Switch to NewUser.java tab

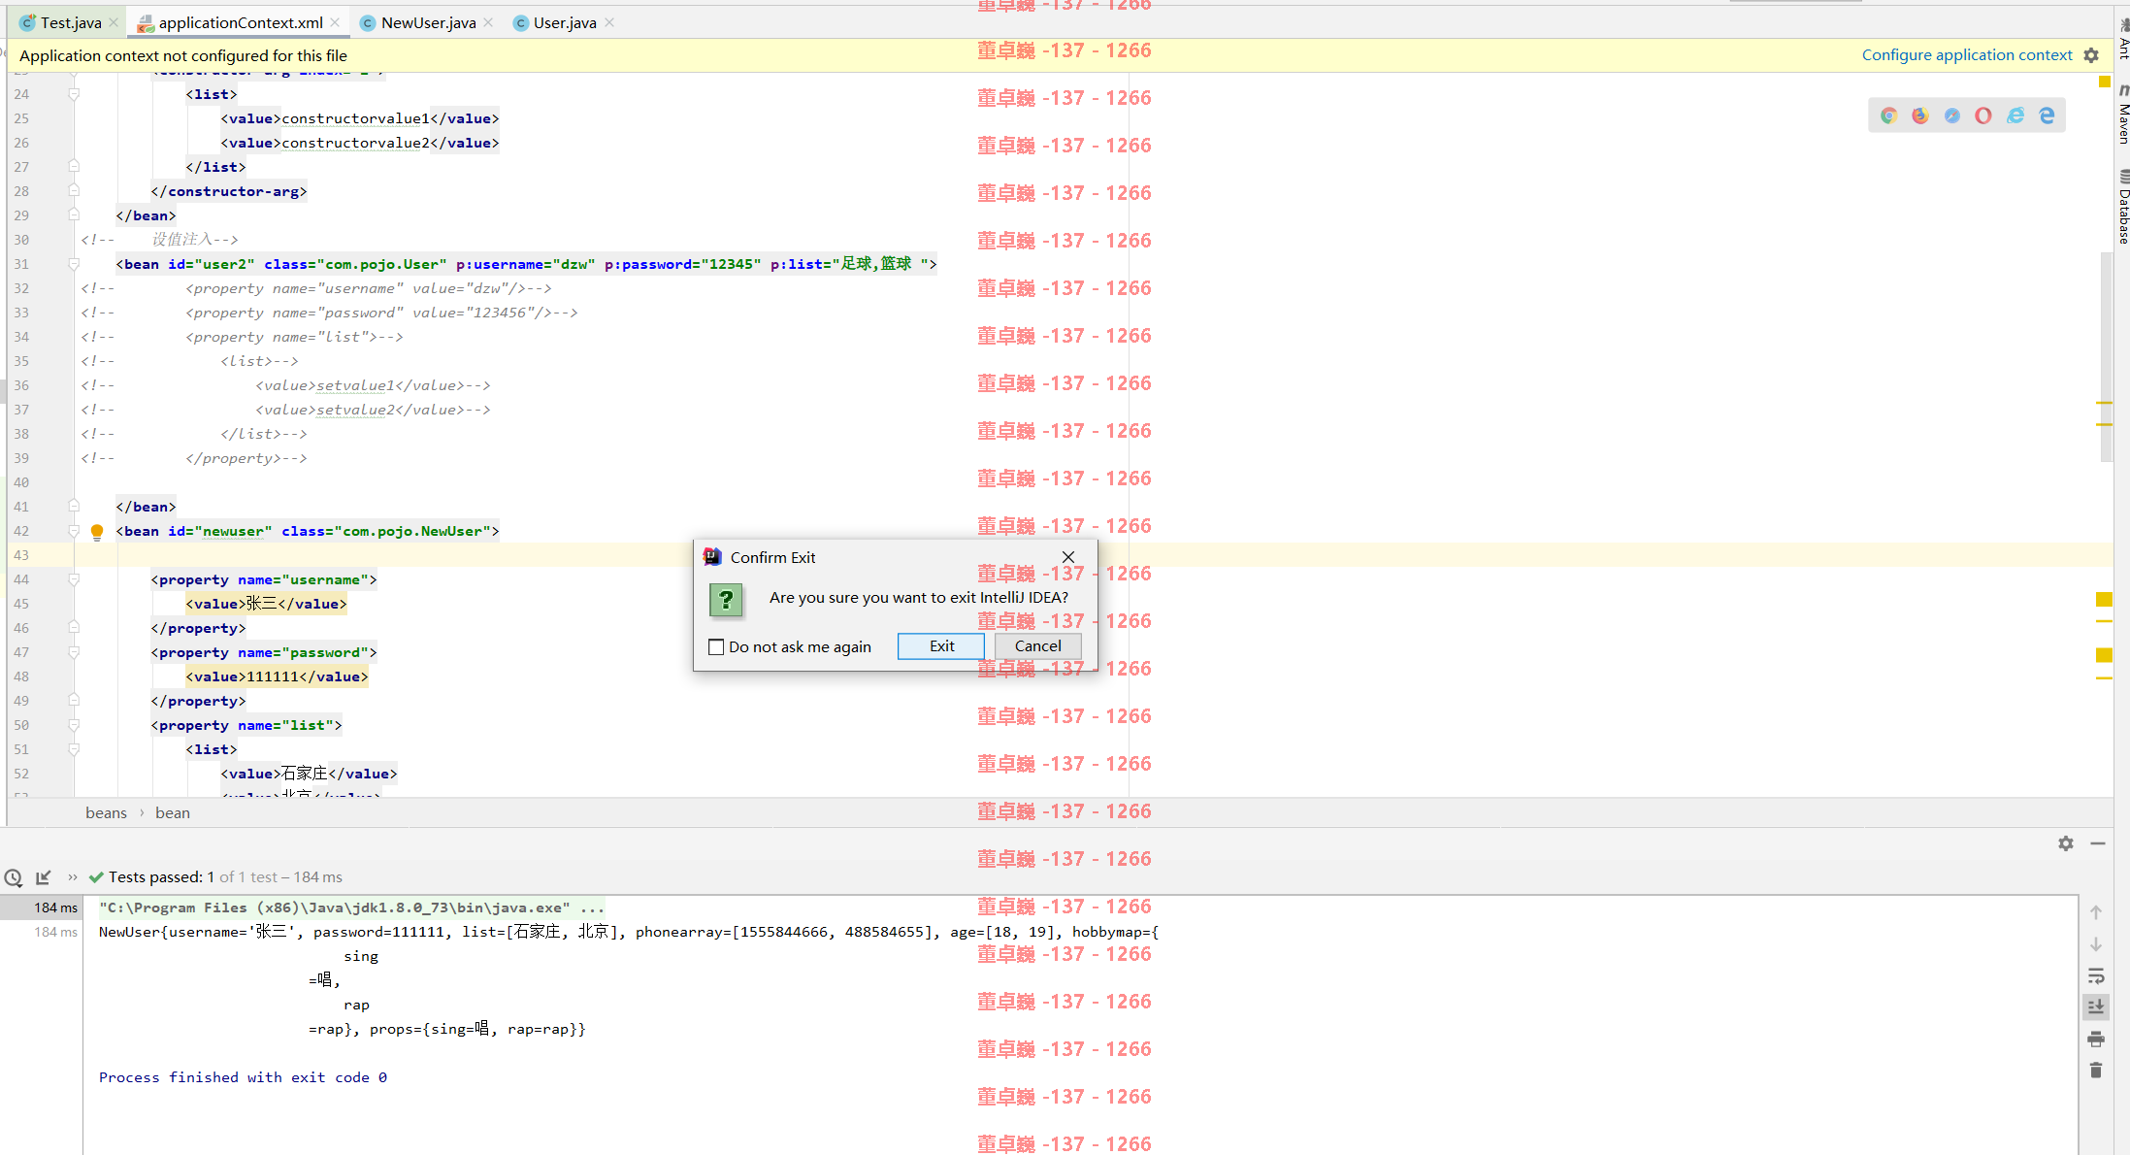pos(428,22)
